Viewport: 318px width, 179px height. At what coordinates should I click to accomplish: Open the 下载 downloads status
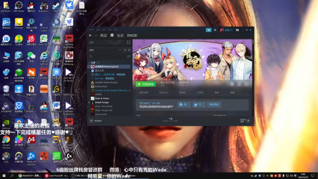coord(171,120)
